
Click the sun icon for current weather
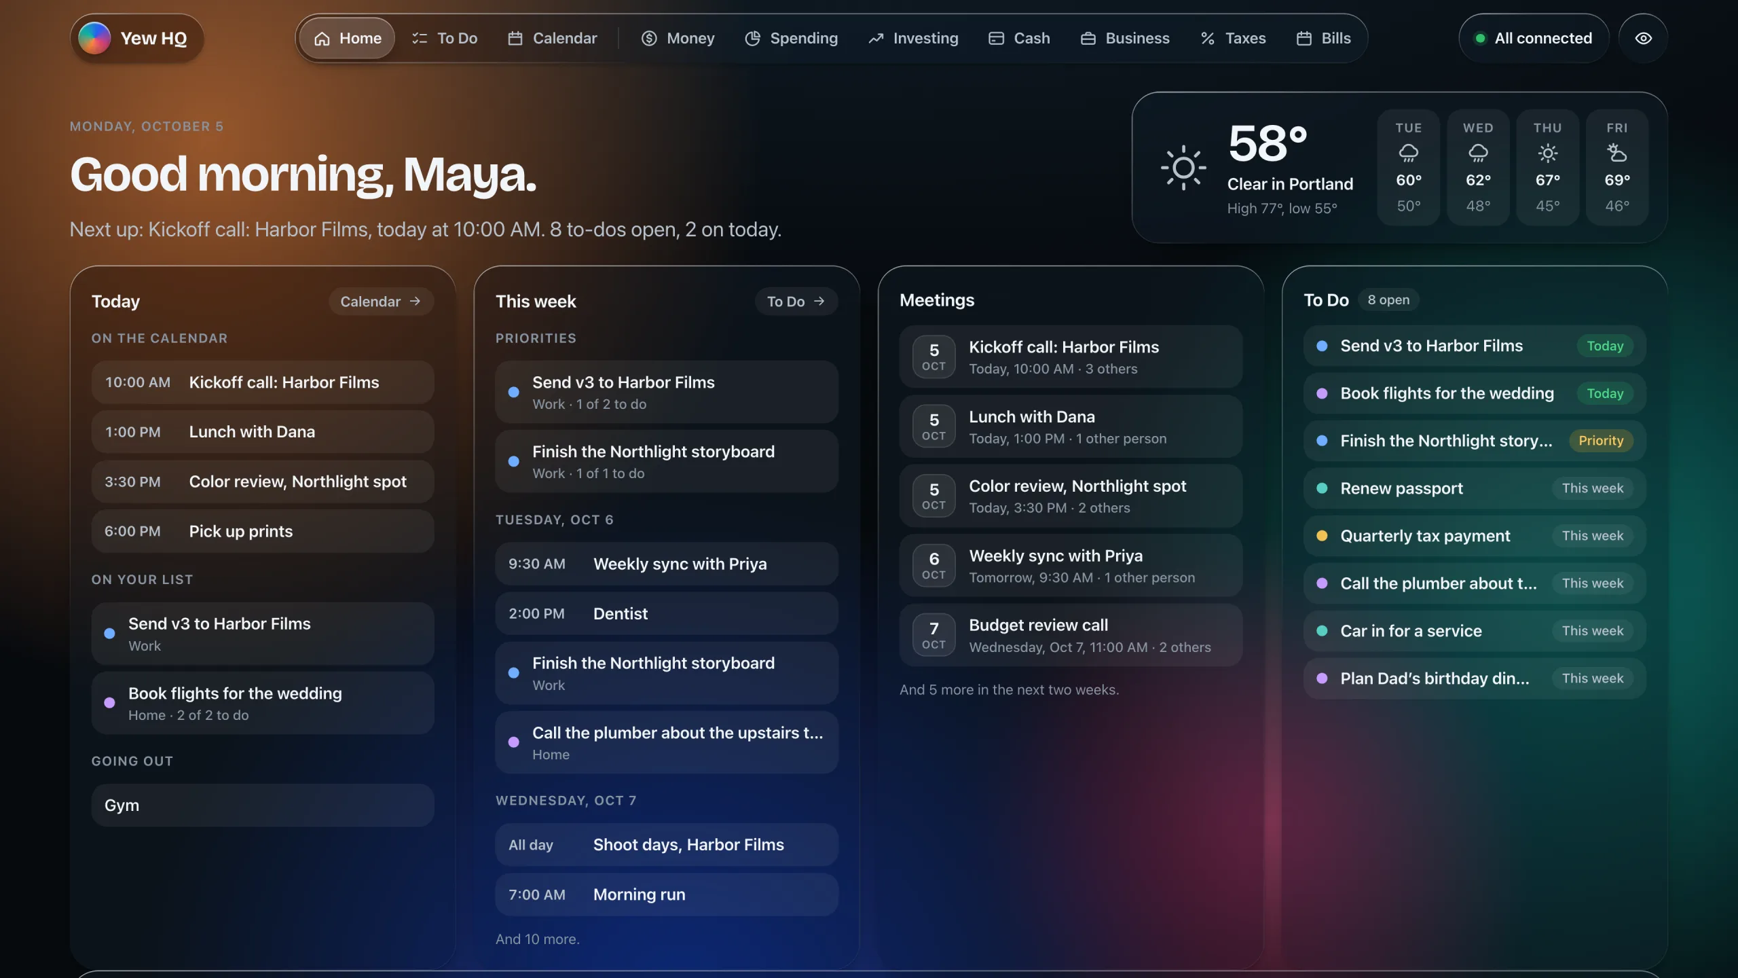[x=1183, y=168]
